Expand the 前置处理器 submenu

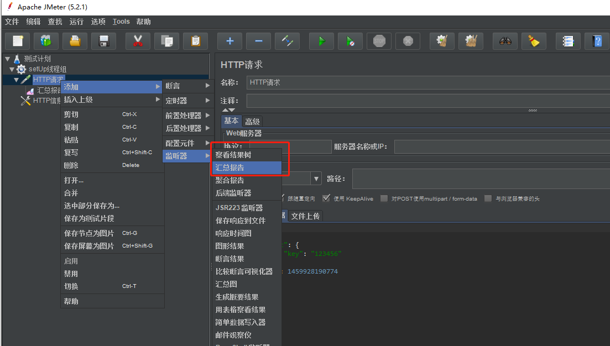pyautogui.click(x=188, y=116)
